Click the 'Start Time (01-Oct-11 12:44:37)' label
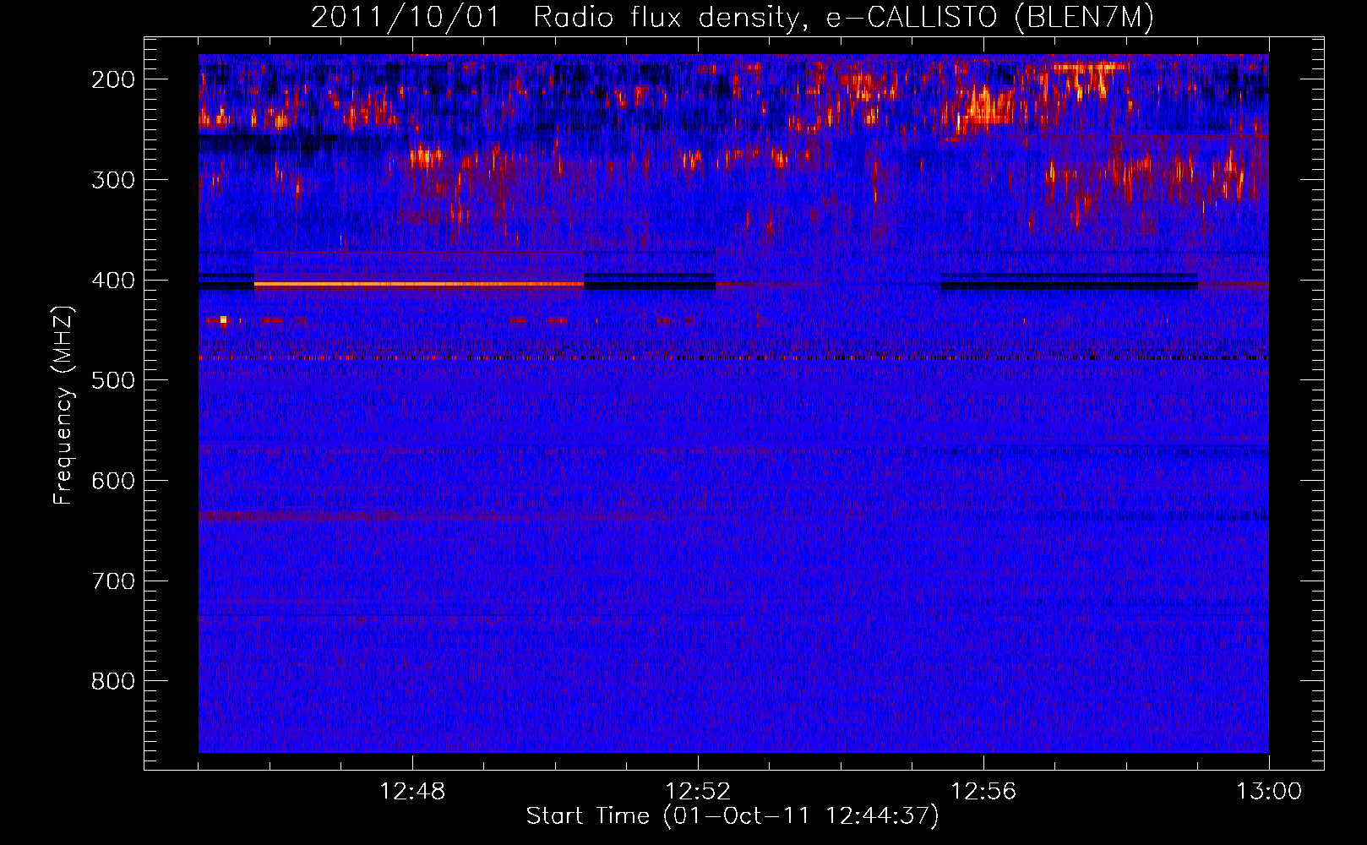The width and height of the screenshot is (1367, 845). tap(733, 816)
